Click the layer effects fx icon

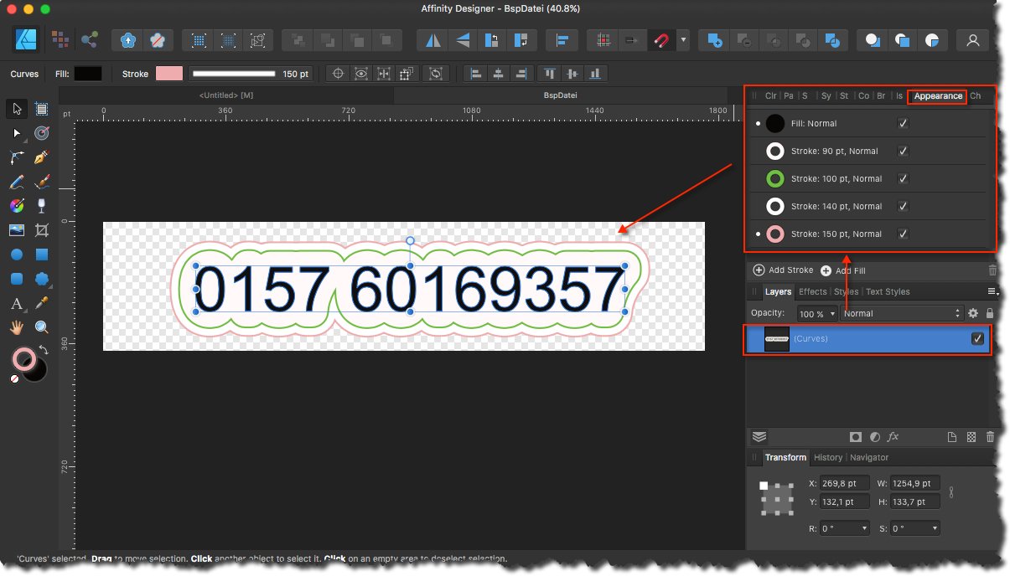893,437
